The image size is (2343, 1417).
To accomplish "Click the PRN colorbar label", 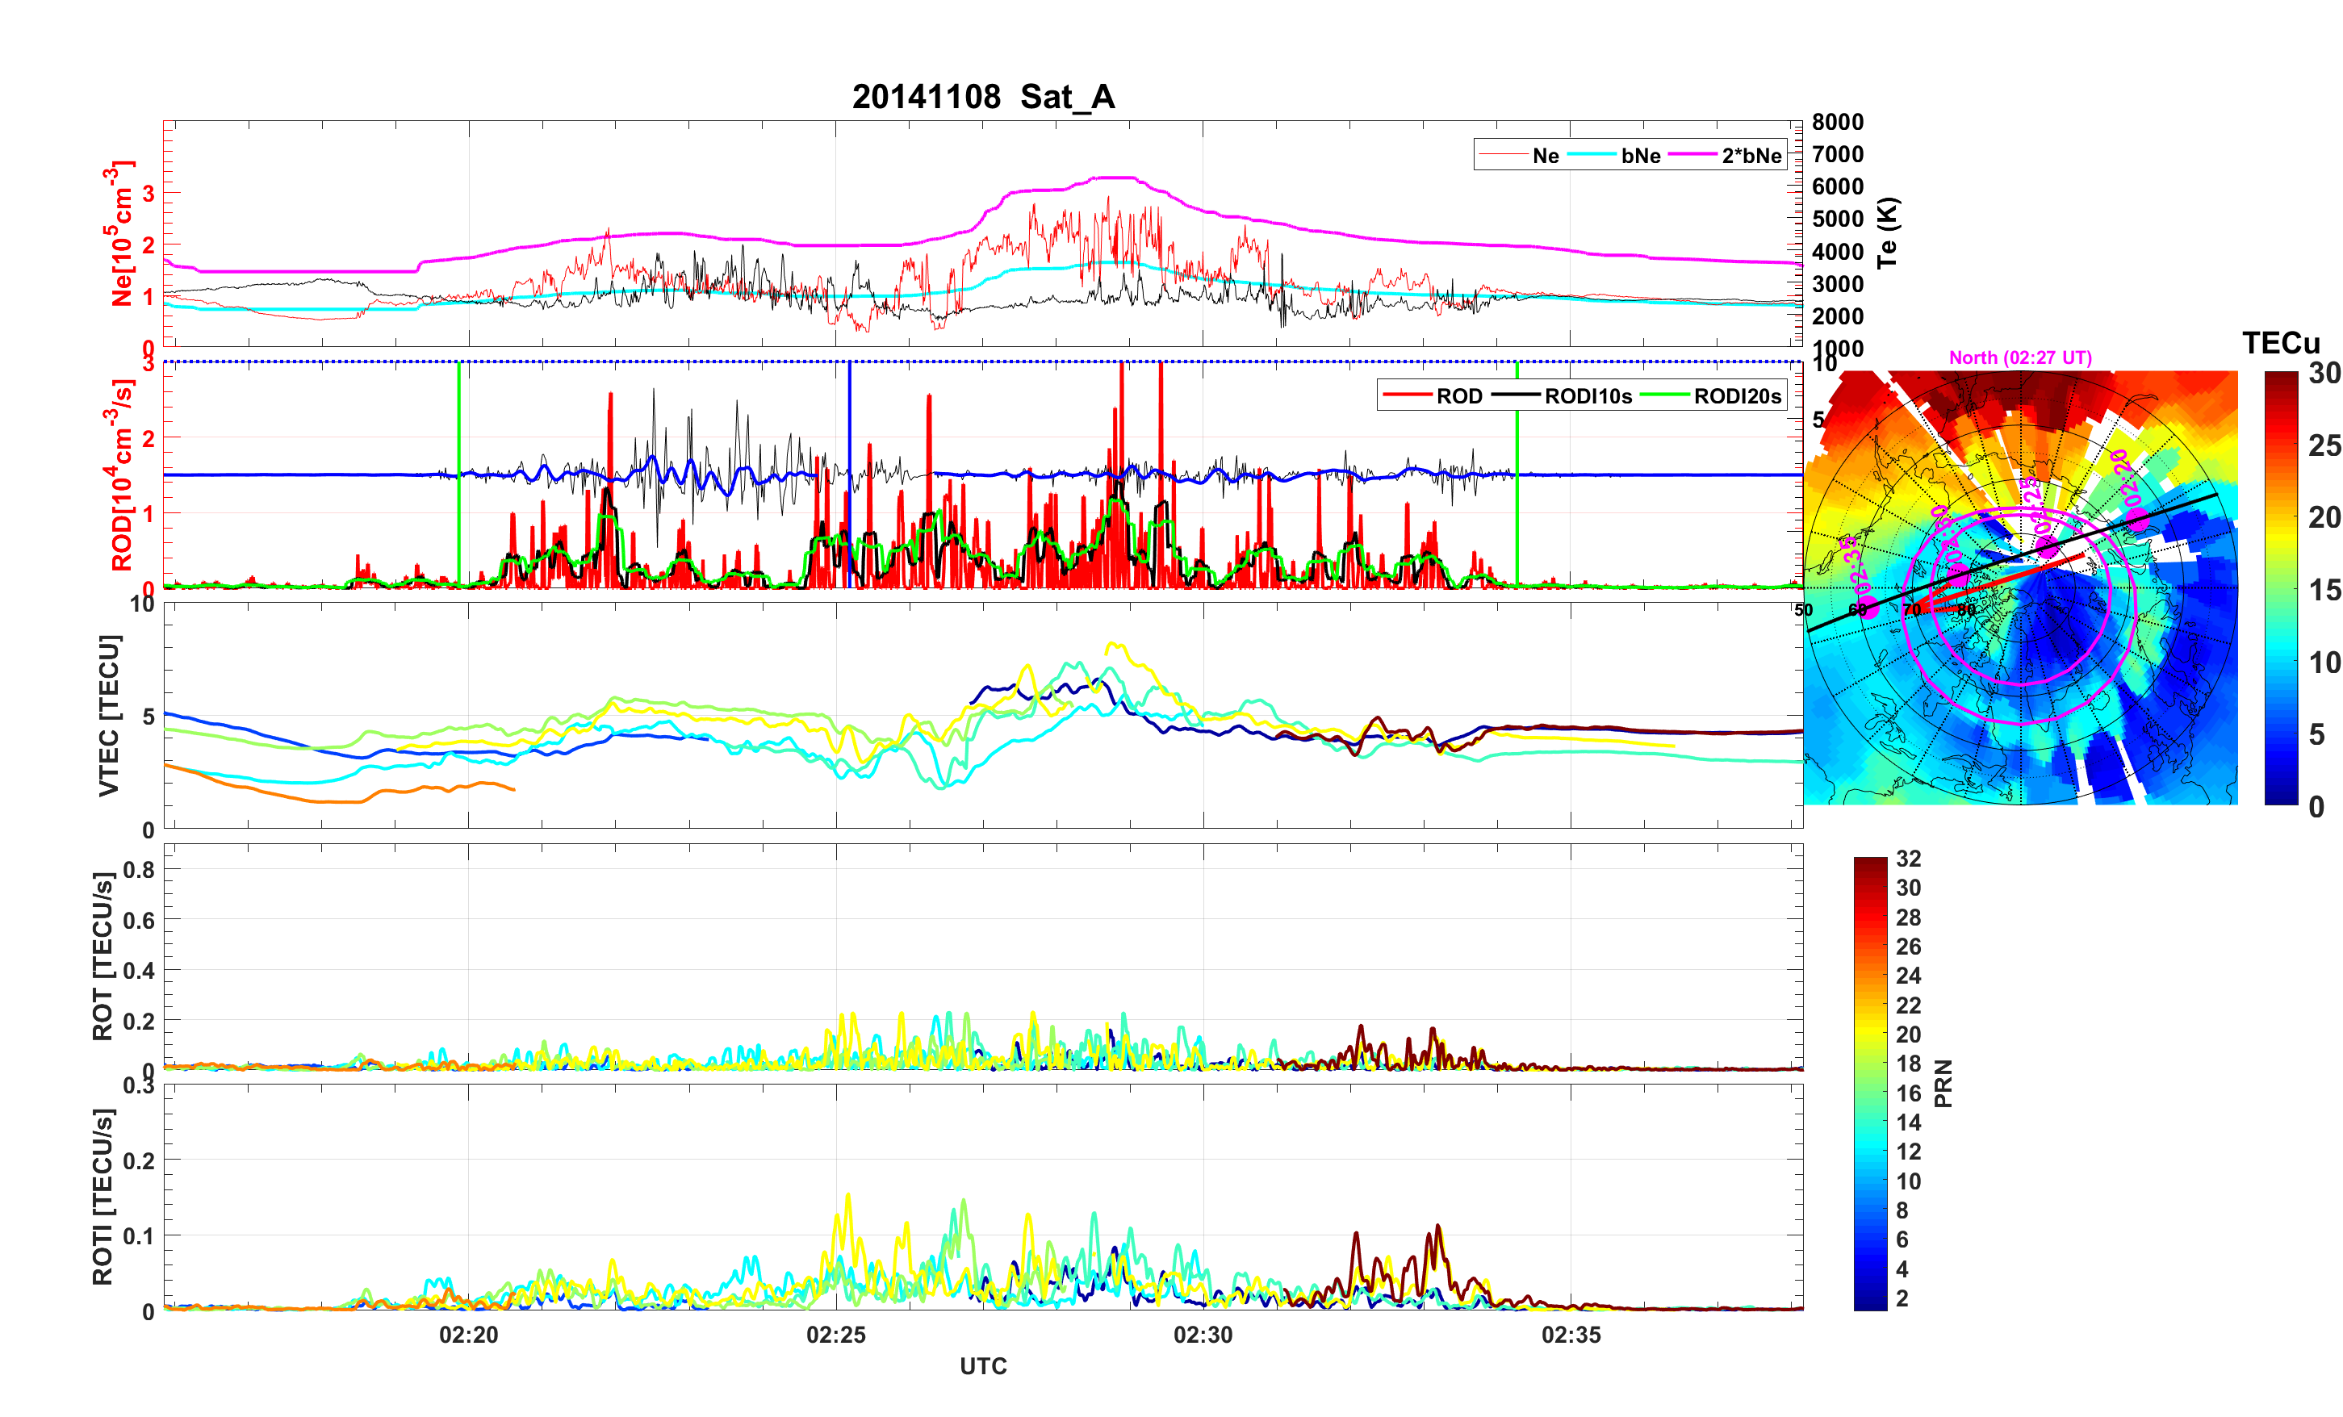I will pos(1943,1083).
